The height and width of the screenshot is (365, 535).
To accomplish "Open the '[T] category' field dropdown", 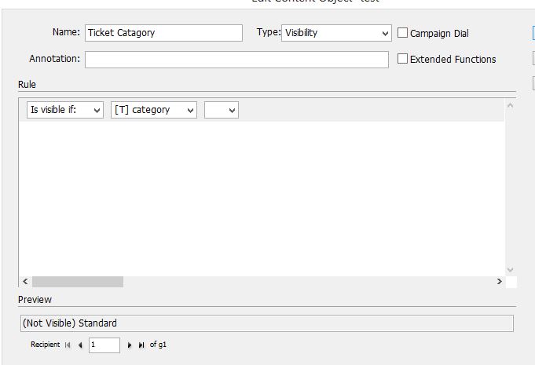I will tap(154, 111).
